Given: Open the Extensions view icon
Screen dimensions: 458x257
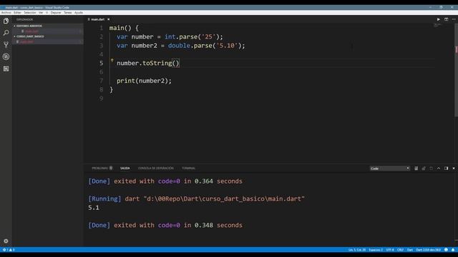Looking at the screenshot, I should pyautogui.click(x=6, y=69).
